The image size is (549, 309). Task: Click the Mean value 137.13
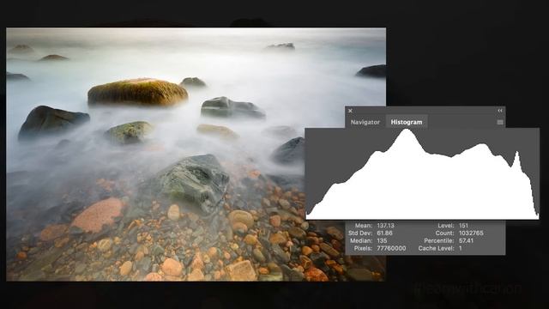385,226
